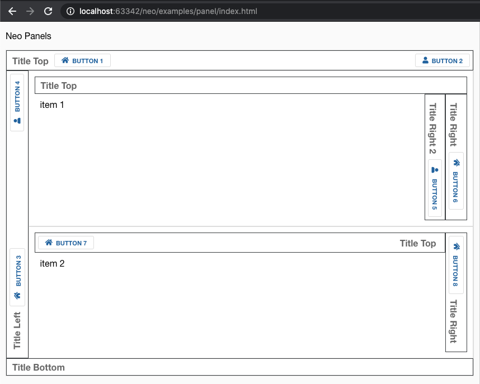Click the vertical 'Title Left' label
Image resolution: width=480 pixels, height=384 pixels.
point(17,330)
